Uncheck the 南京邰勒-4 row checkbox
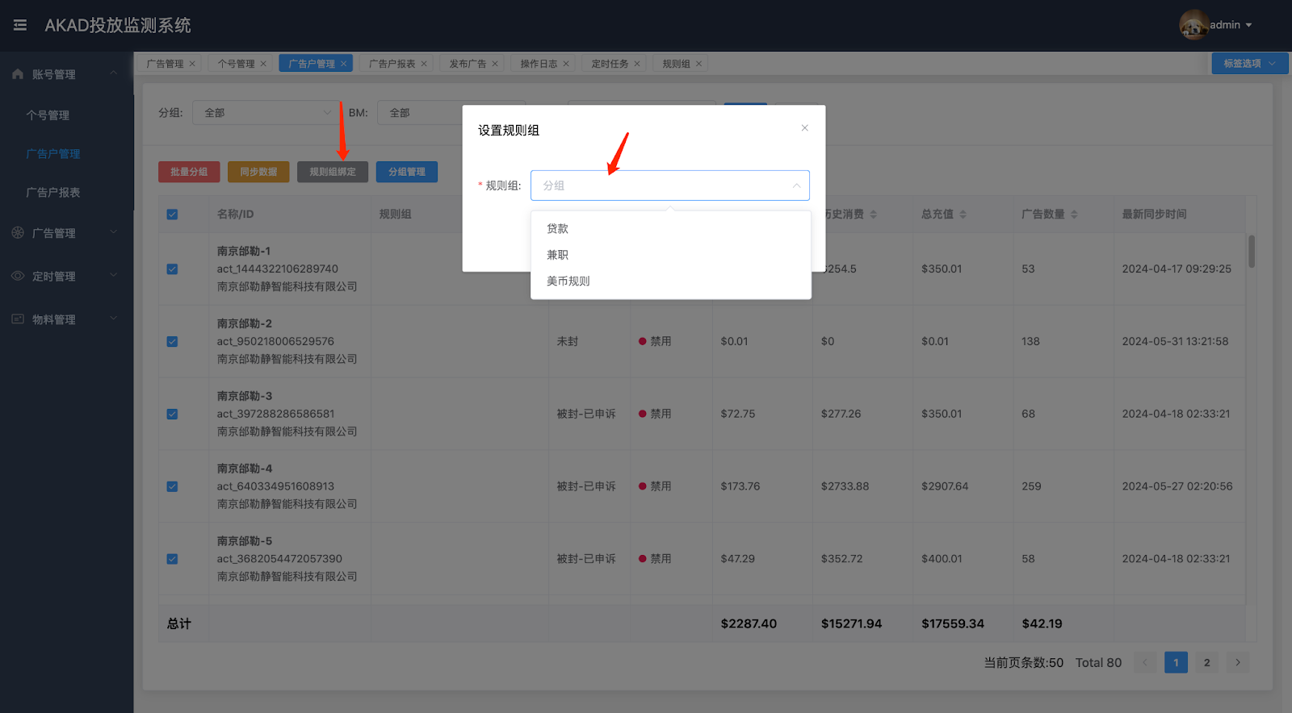This screenshot has height=713, width=1292. click(x=172, y=486)
